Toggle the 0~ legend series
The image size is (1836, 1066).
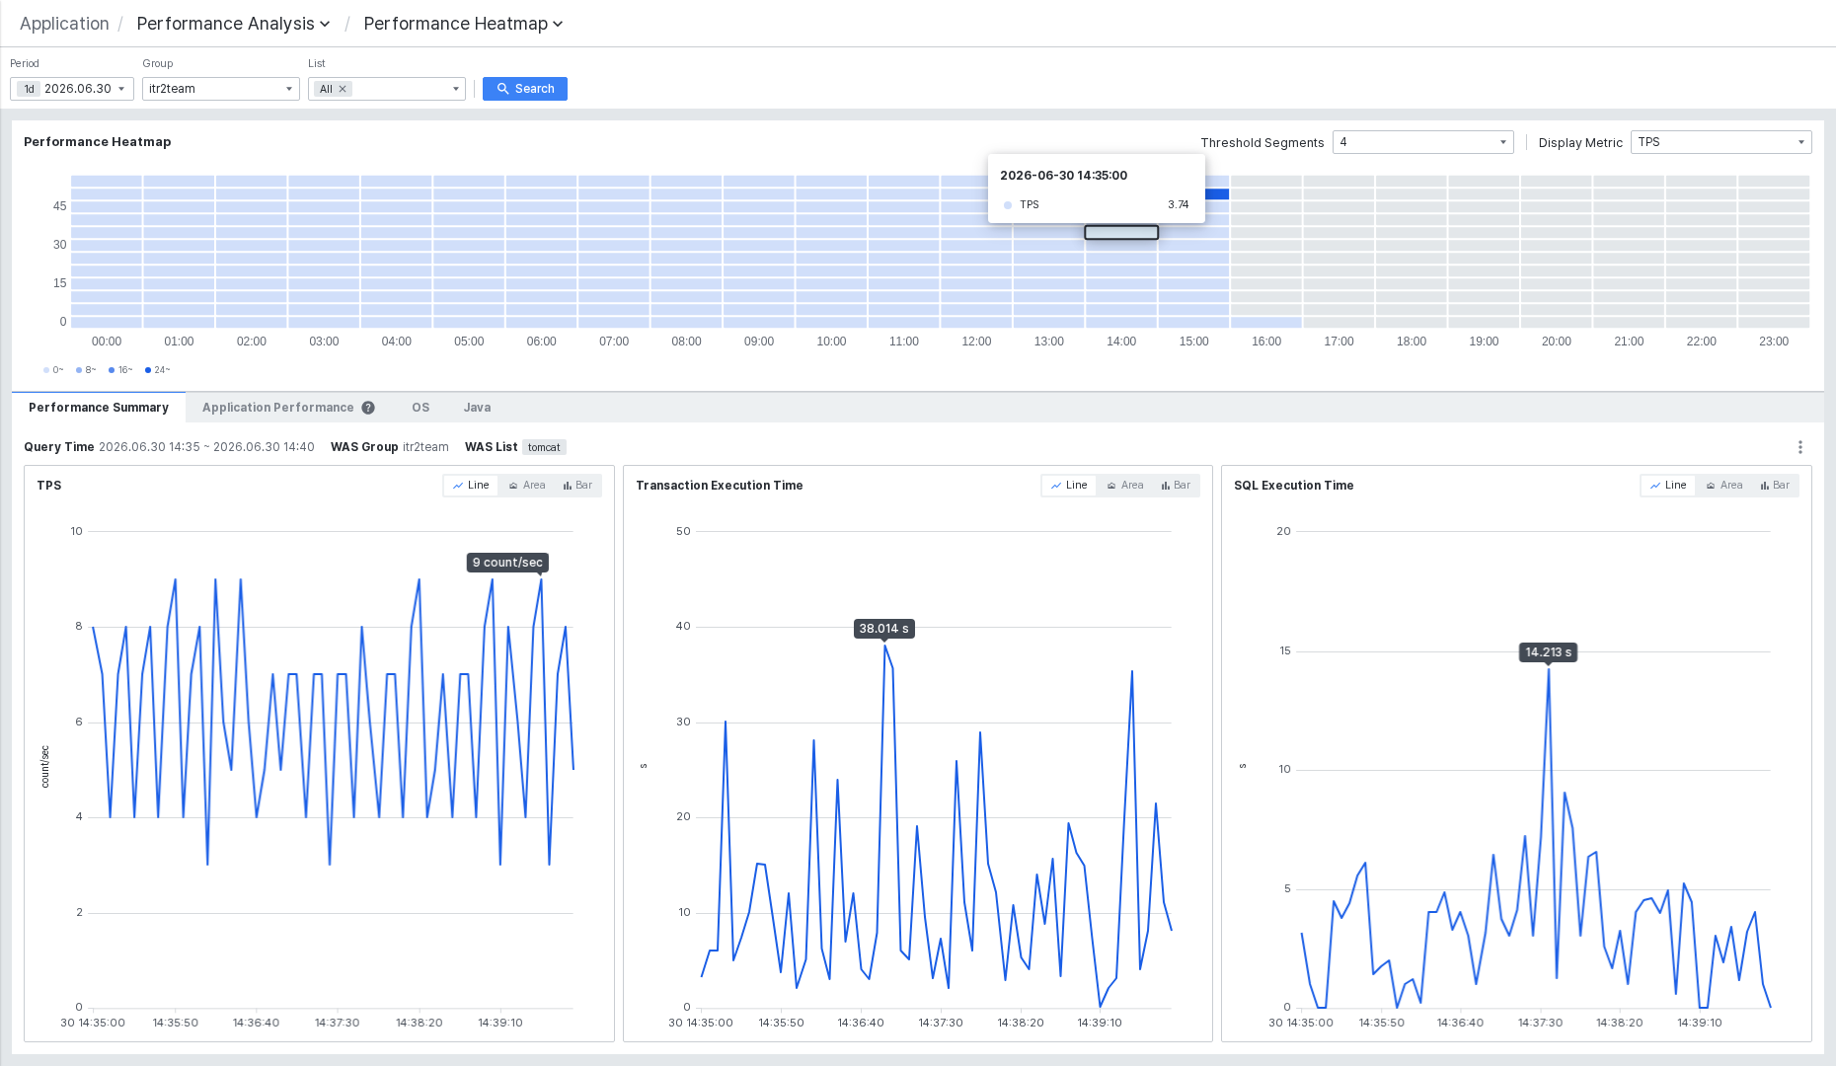(x=53, y=370)
